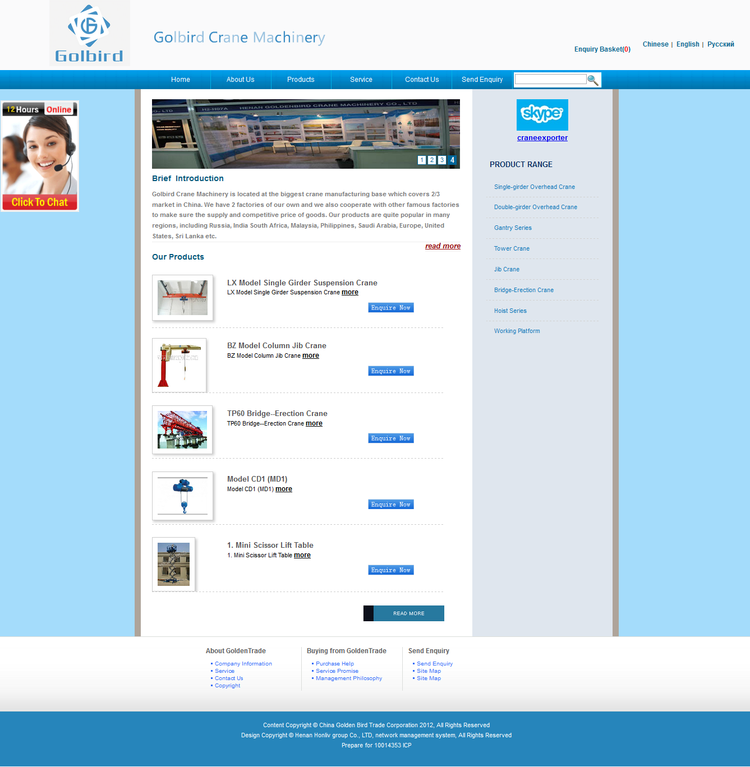The image size is (750, 767).
Task: Open the Click To Chat banner
Action: coord(40,156)
